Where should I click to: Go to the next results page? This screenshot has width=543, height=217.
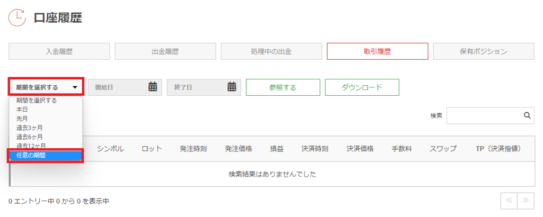526,201
